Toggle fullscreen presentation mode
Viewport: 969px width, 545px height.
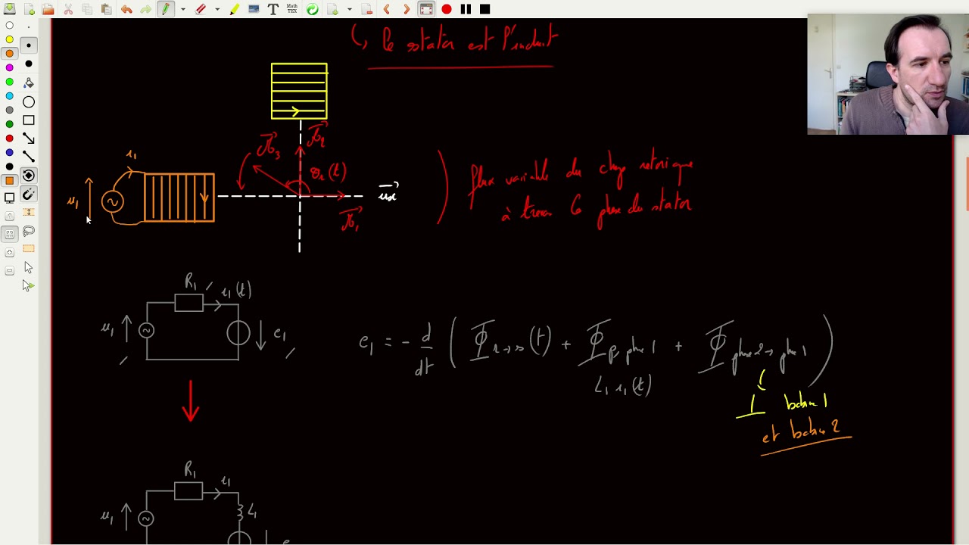click(426, 9)
